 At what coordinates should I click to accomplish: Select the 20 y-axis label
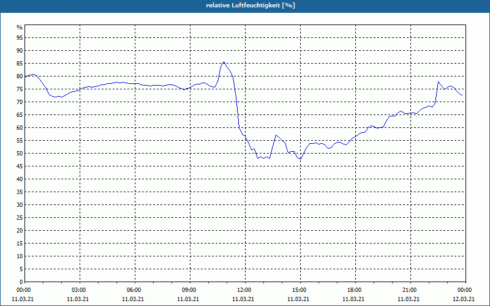(x=20, y=231)
